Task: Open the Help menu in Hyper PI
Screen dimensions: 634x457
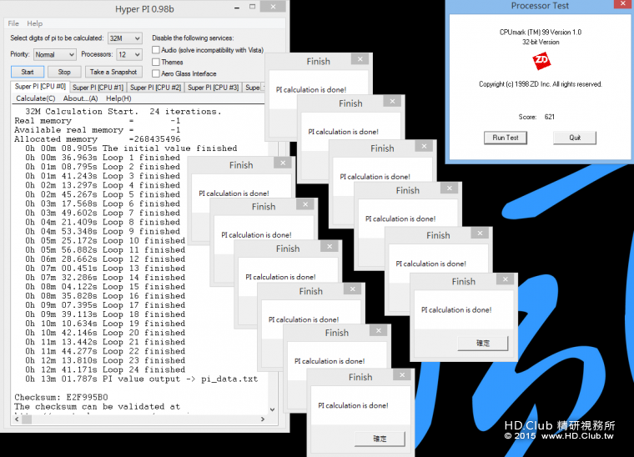Action: pyautogui.click(x=35, y=23)
